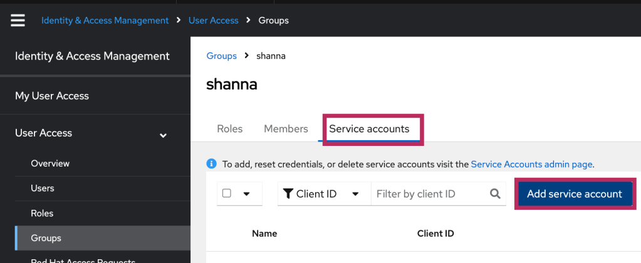Tick the bulk select checkbox

[x=227, y=193]
